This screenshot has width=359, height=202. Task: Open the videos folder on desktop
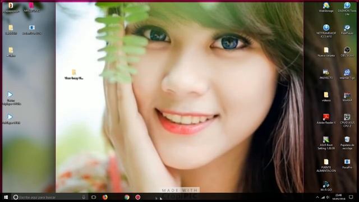pyautogui.click(x=326, y=97)
